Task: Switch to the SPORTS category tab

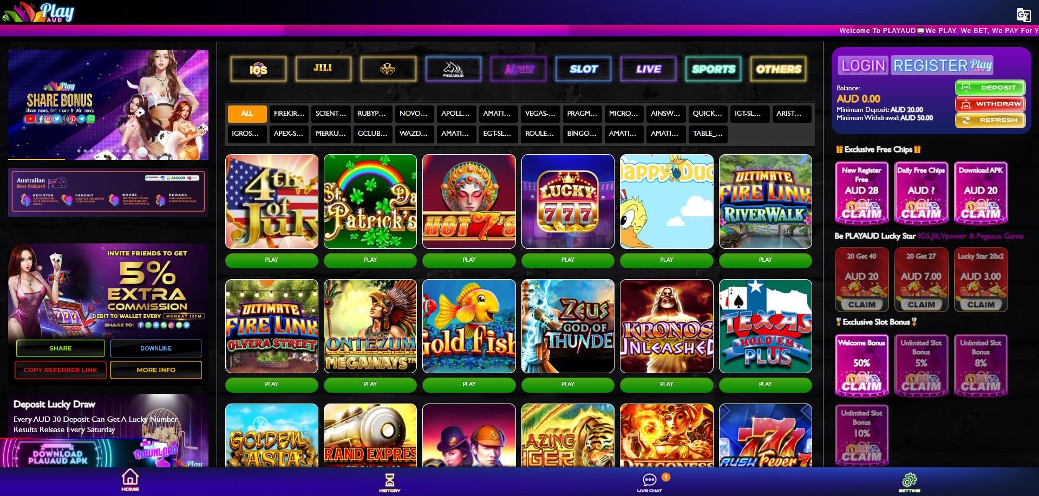Action: pyautogui.click(x=713, y=69)
